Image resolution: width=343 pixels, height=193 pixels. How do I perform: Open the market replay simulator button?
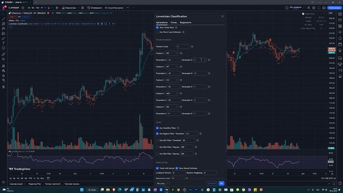point(114,8)
